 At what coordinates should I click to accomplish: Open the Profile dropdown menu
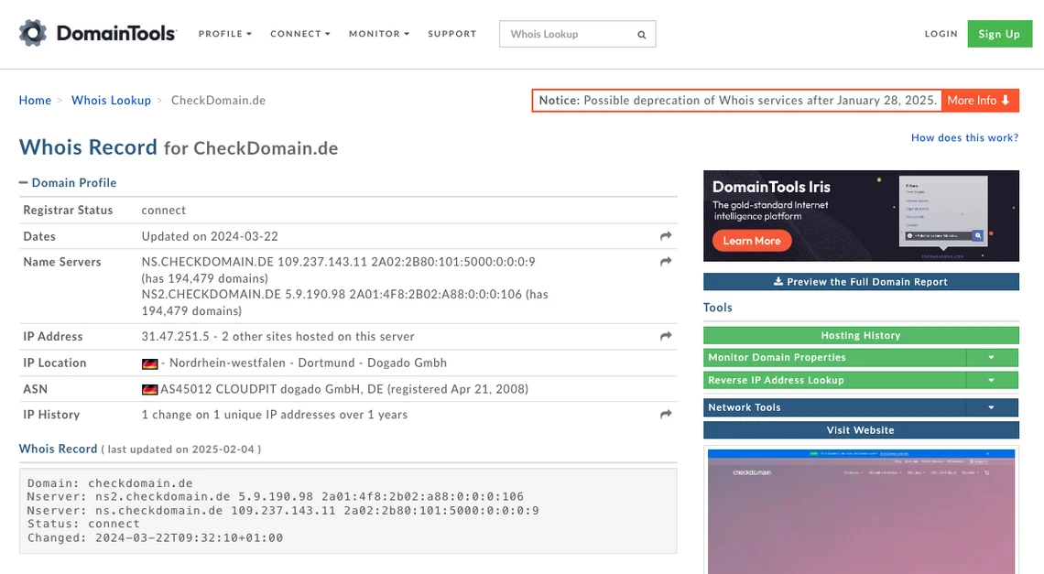(224, 34)
